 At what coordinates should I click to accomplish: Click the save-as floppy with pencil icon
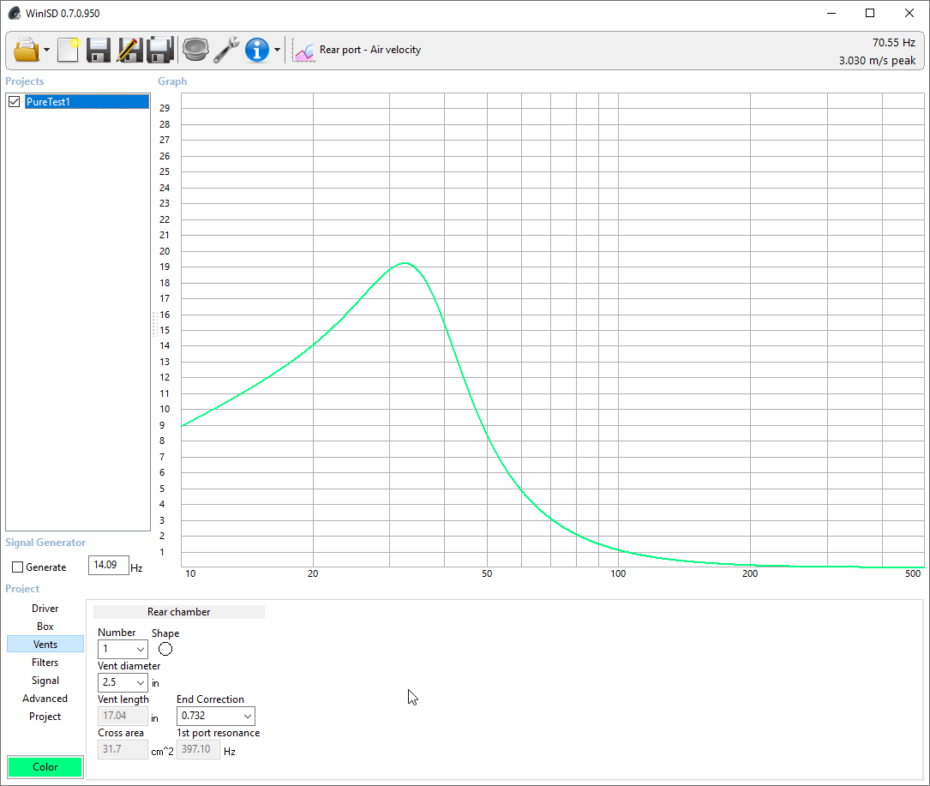coord(129,50)
